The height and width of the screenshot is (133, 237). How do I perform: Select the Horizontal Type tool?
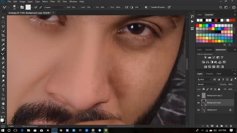pyautogui.click(x=3, y=90)
